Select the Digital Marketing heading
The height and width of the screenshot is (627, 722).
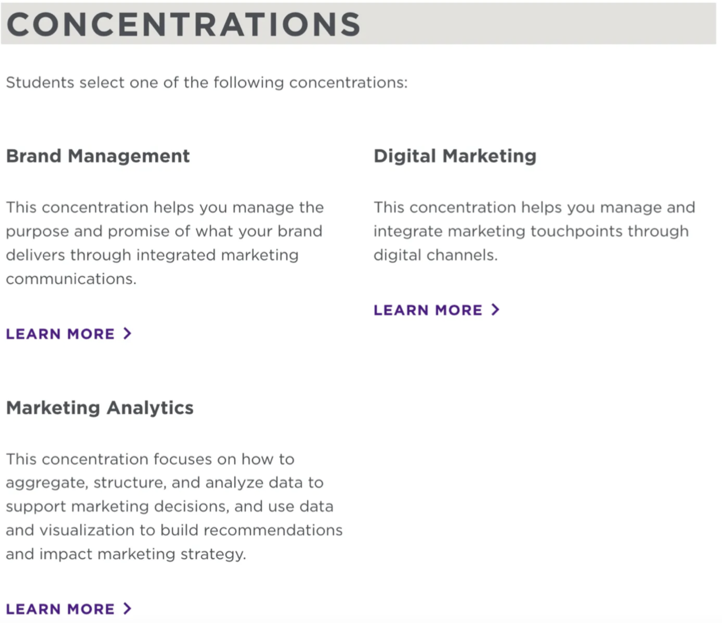[455, 156]
